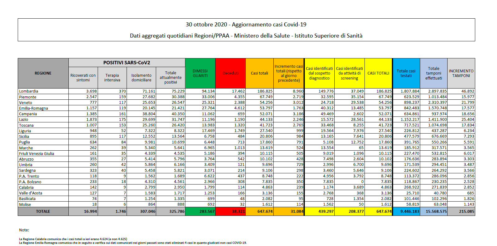
Task: Click the Liguria row label
Action: point(25,131)
